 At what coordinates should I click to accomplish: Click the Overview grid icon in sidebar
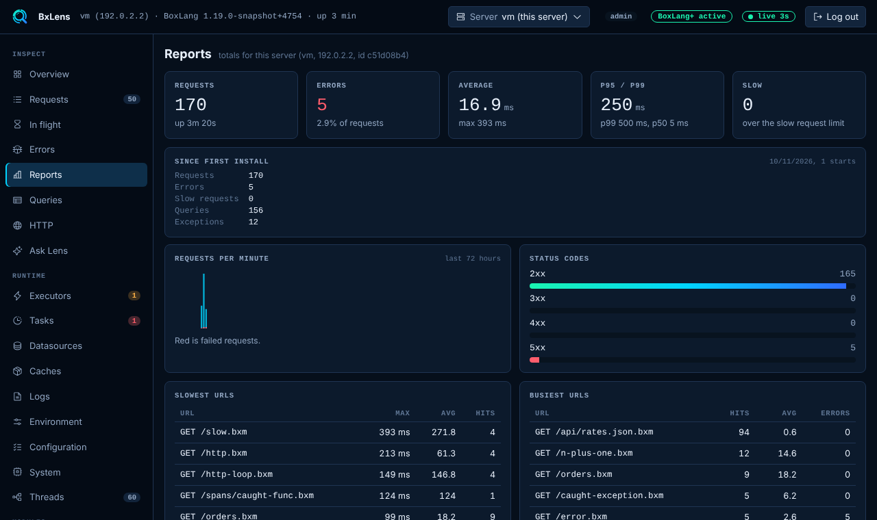(17, 74)
